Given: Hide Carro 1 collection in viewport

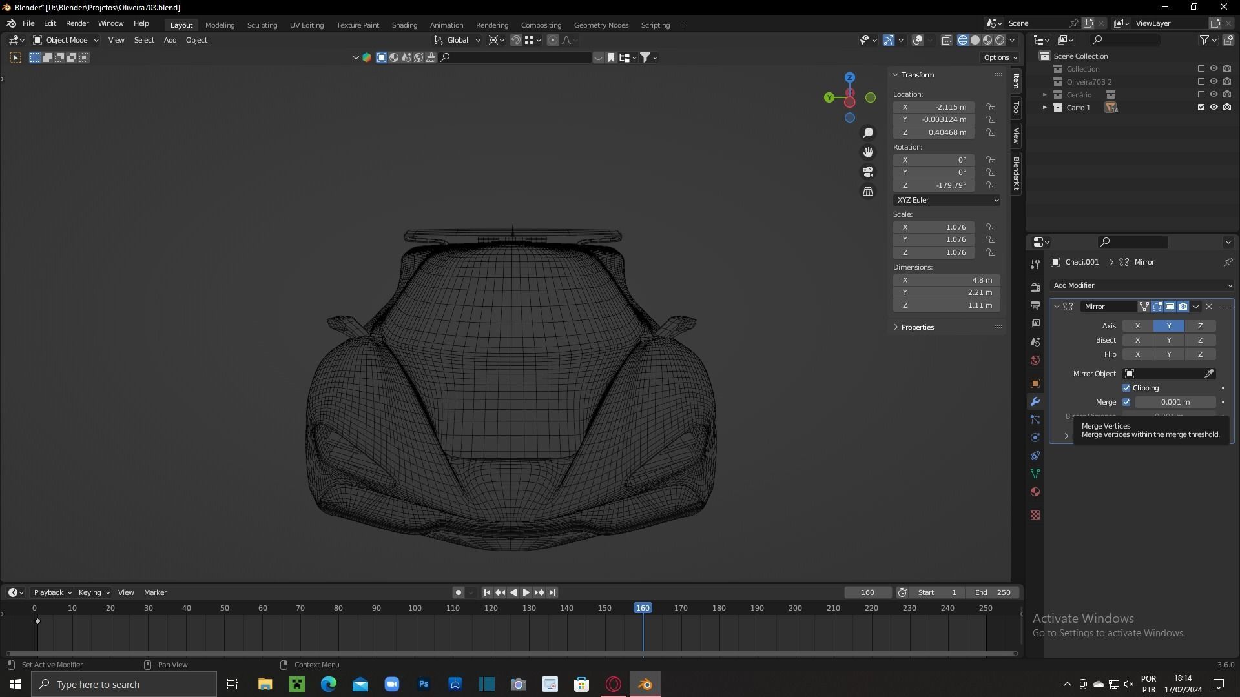Looking at the screenshot, I should click(1214, 107).
